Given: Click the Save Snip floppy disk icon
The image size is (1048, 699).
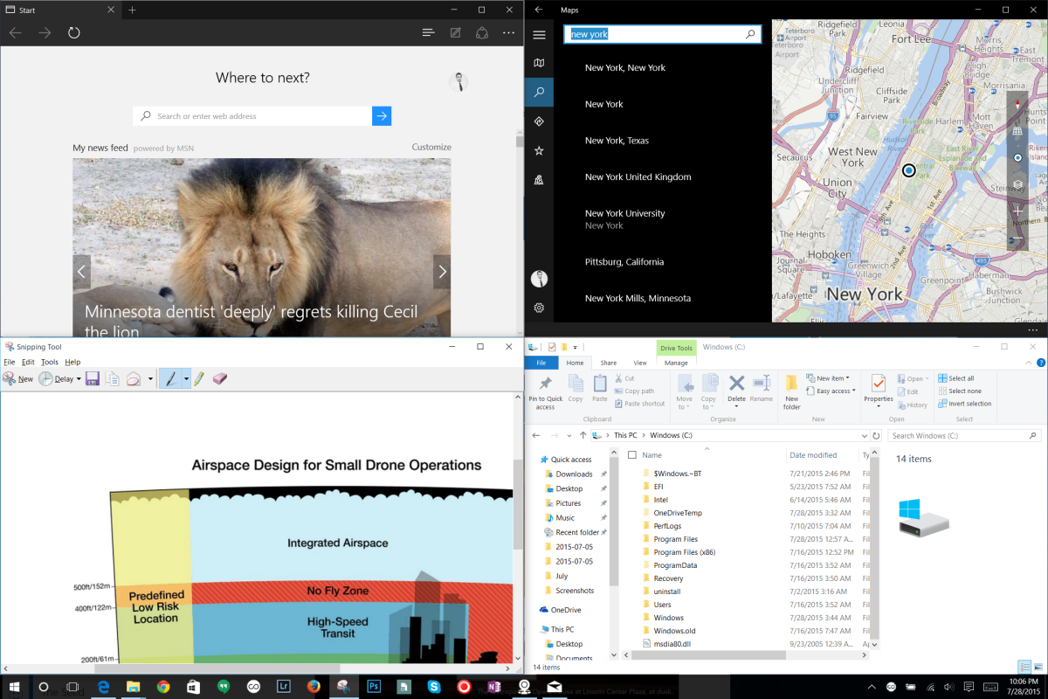Looking at the screenshot, I should tap(92, 378).
